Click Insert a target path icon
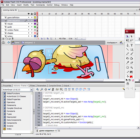 46,89
